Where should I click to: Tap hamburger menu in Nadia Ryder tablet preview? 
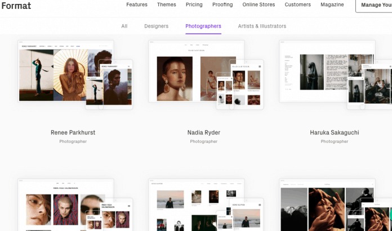coord(260,67)
